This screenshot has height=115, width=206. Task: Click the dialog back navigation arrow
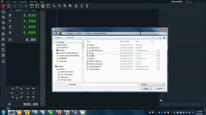coord(54,33)
